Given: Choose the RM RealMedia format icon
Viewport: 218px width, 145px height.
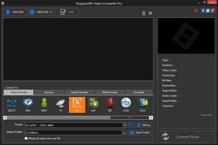Looking at the screenshot, I should [28, 105].
